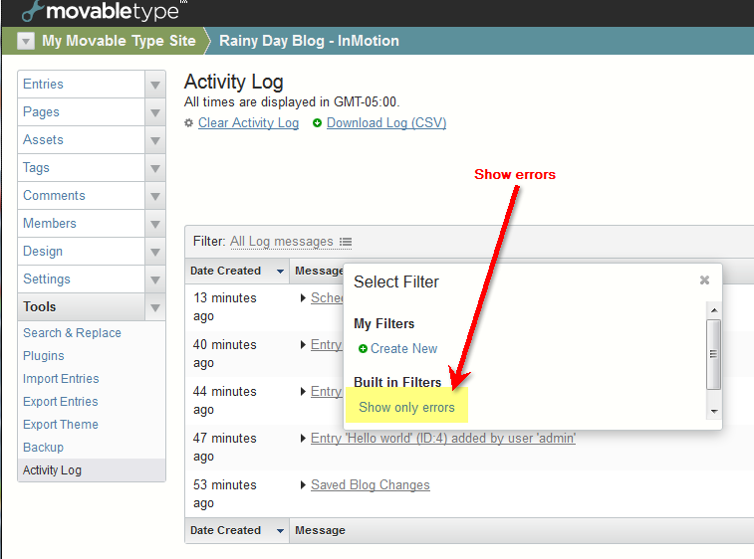The width and height of the screenshot is (754, 559).
Task: Click the filter list icon
Action: 346,242
